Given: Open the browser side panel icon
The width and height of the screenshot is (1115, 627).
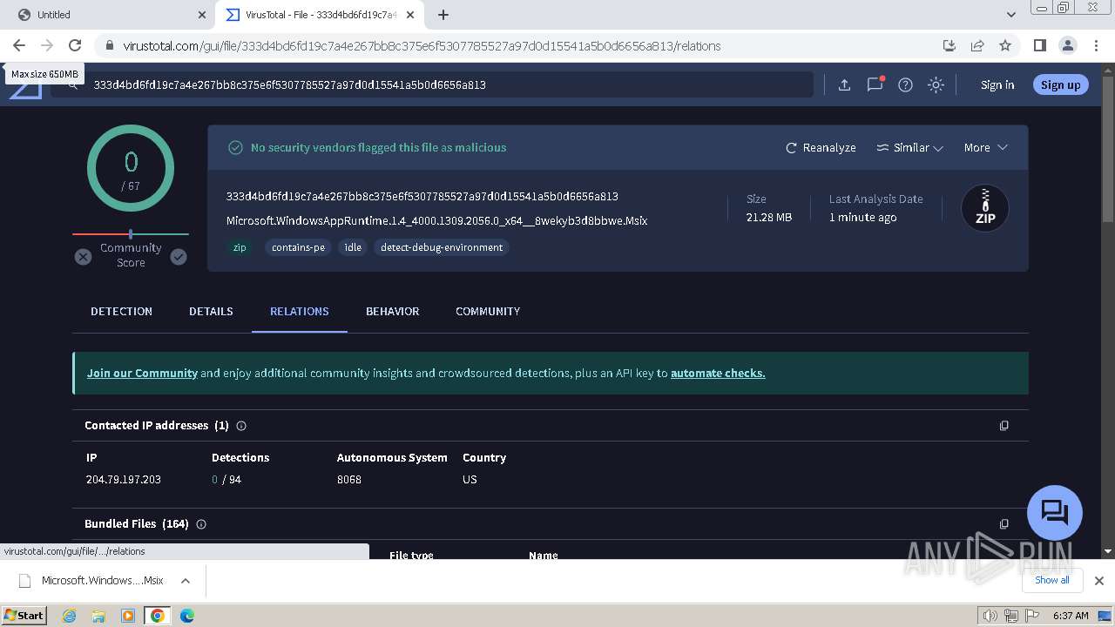Looking at the screenshot, I should [x=1039, y=45].
